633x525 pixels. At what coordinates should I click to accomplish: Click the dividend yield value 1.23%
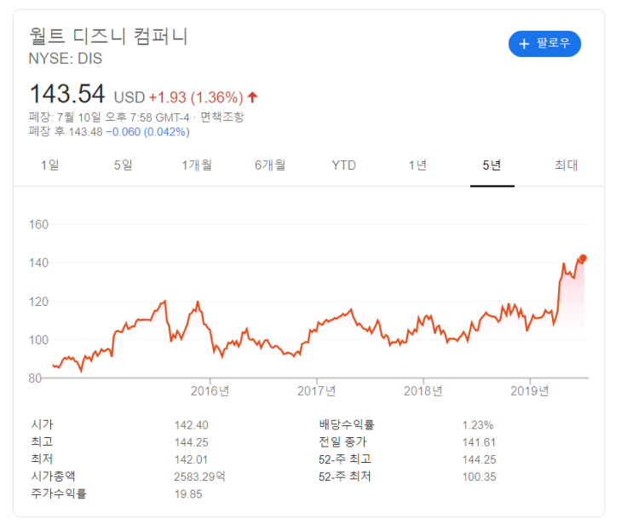pyautogui.click(x=478, y=425)
